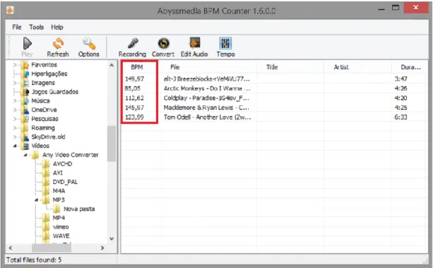Select the alt-J Breezeblocks file row

click(x=274, y=78)
